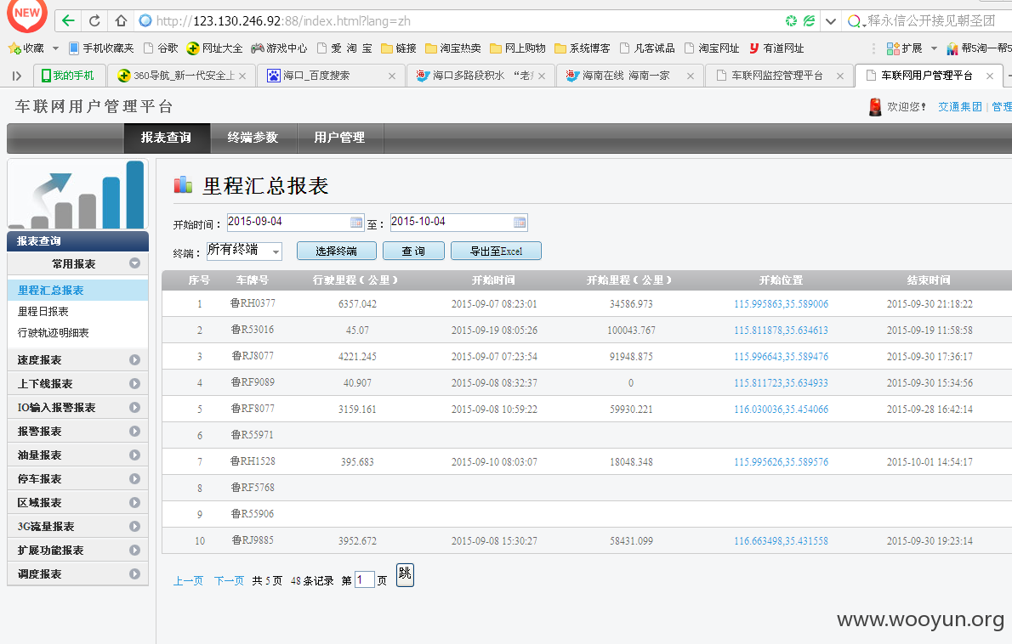The image size is (1012, 644).
Task: Go to 下一页 next page
Action: (229, 581)
